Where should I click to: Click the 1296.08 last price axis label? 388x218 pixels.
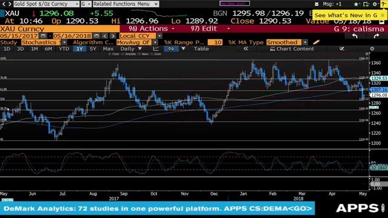pyautogui.click(x=378, y=95)
